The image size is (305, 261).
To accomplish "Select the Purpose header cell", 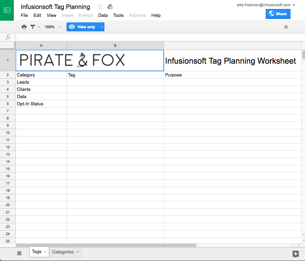I will 233,75.
